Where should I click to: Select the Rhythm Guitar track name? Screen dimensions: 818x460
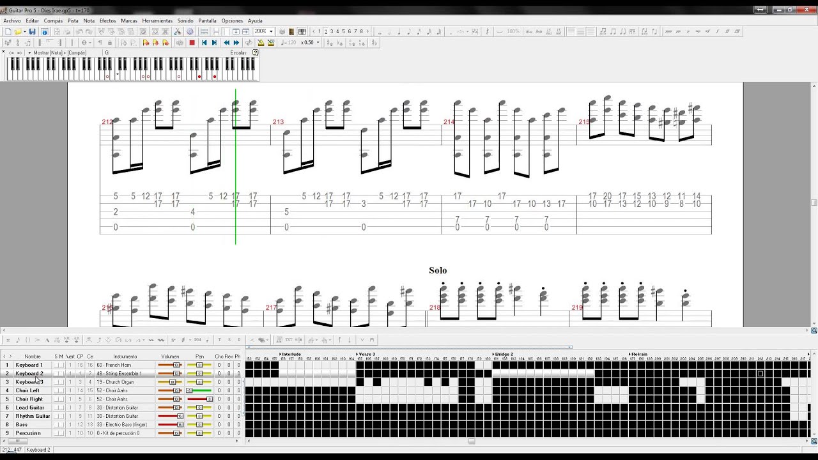point(33,416)
